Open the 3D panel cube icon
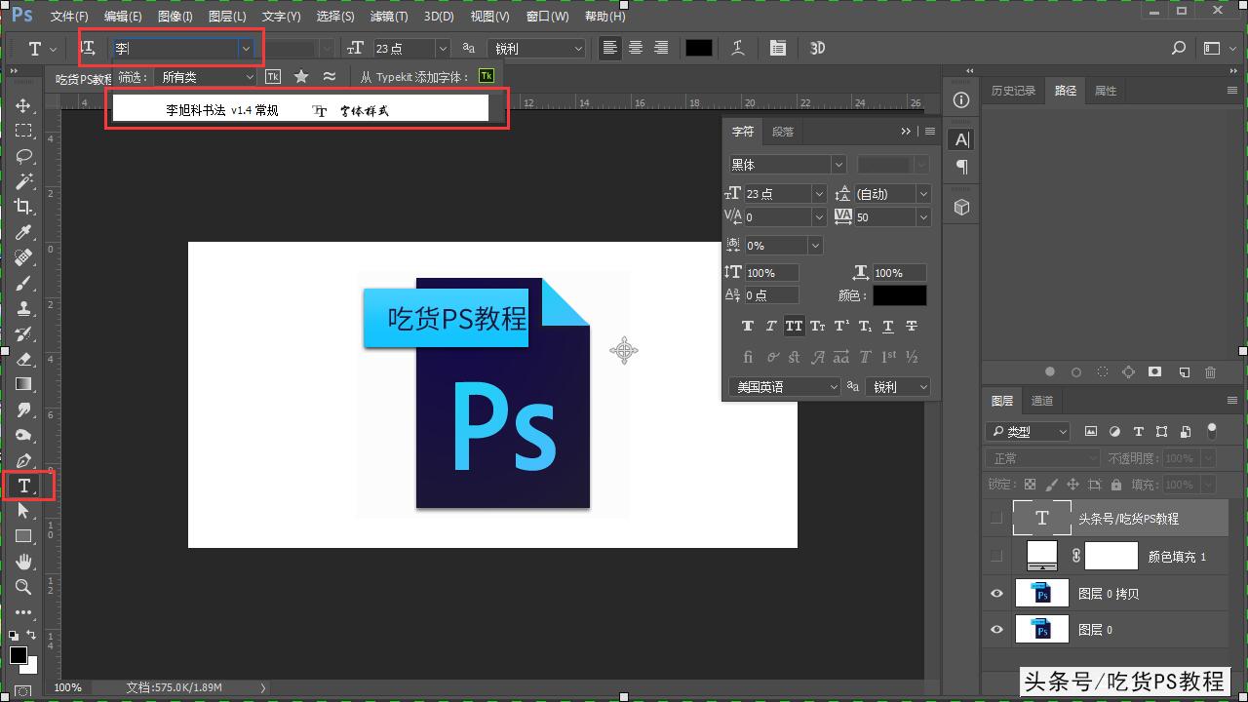Image resolution: width=1248 pixels, height=702 pixels. 961,208
